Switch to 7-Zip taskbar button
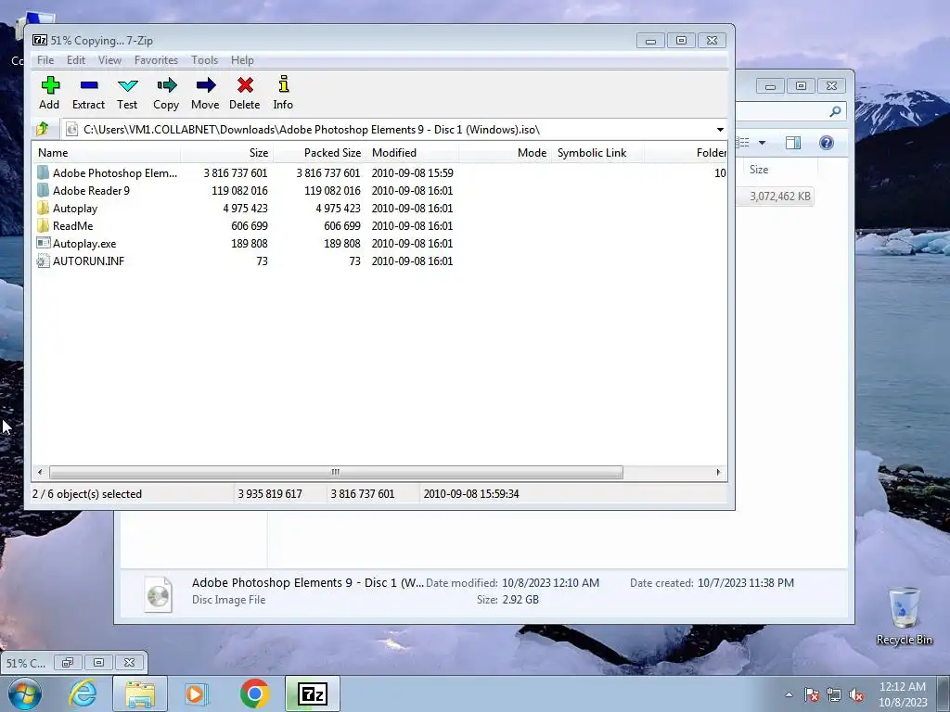 click(x=313, y=693)
